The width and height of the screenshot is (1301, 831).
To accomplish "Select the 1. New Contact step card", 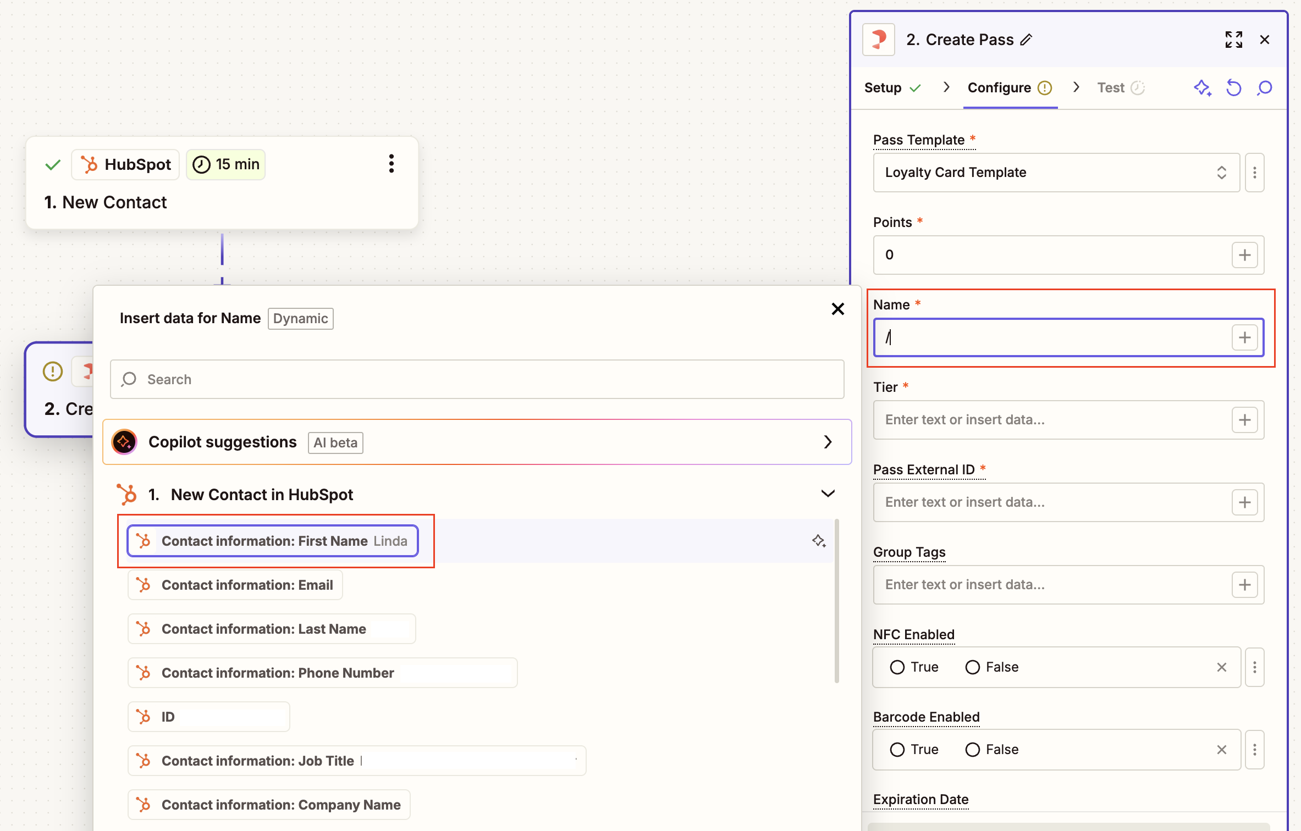I will click(x=222, y=183).
